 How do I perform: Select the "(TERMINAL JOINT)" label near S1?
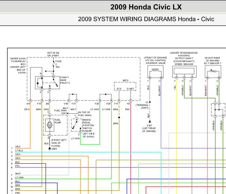click(x=142, y=106)
